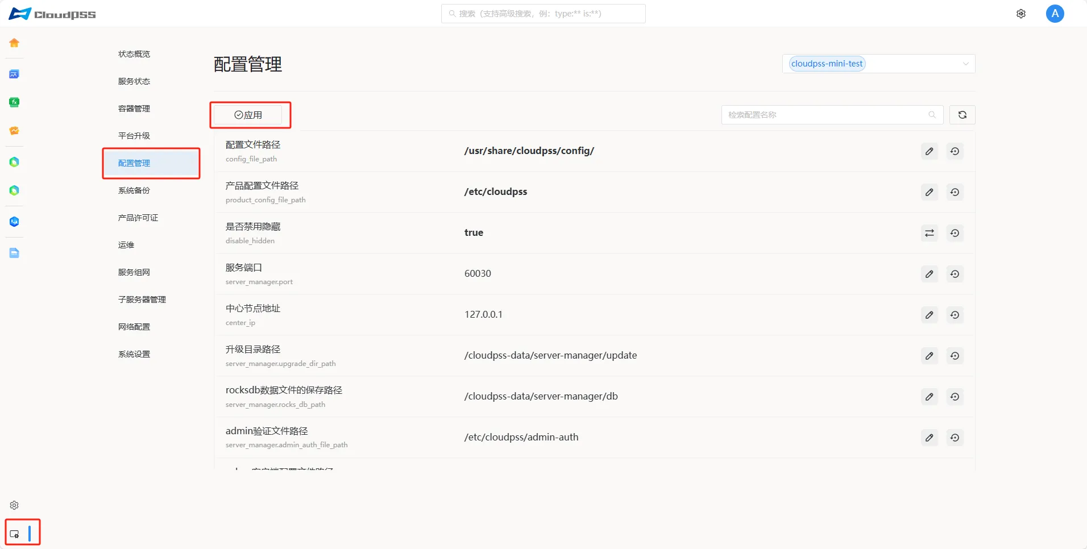Click the /cloudpss-data/server-manager/update value
Viewport: 1087px width, 549px height.
point(550,355)
